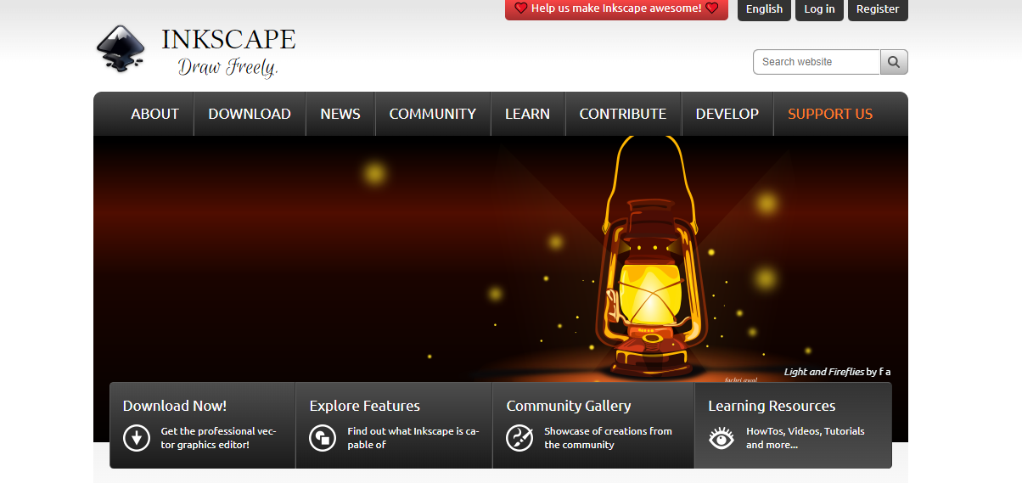Open the Support Us menu item
The image size is (1022, 483).
click(x=830, y=114)
